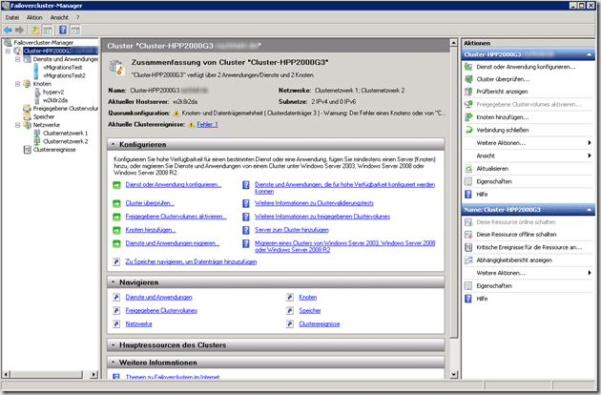
Task: Click Abhängigkeitsbericht anzeigen icon
Action: tap(468, 260)
